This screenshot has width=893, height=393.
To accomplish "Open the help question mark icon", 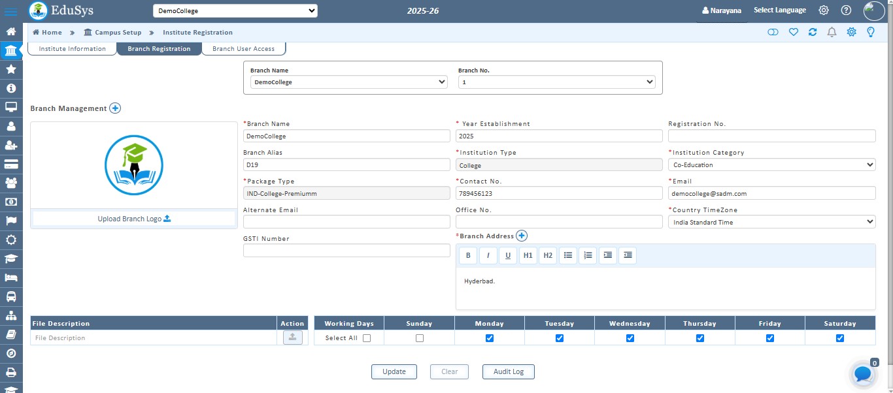I will [x=846, y=10].
